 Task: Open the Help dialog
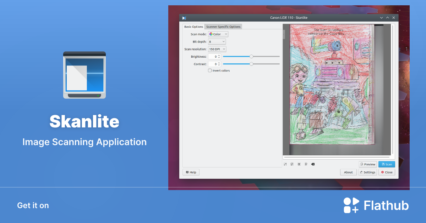coord(191,172)
